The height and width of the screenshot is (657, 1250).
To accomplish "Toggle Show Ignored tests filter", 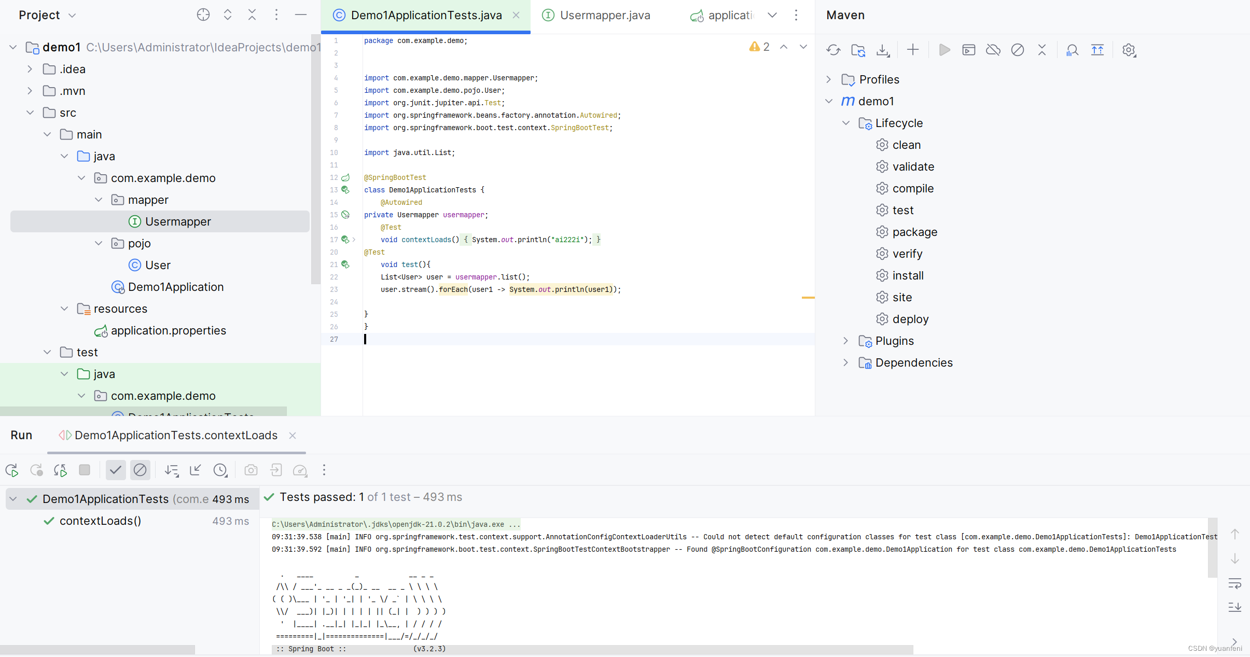I will point(140,470).
